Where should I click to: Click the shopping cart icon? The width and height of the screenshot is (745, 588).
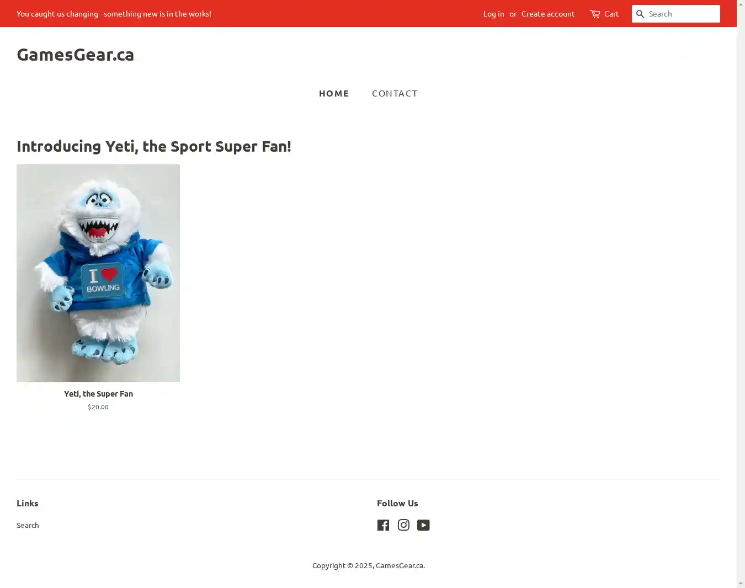[595, 14]
